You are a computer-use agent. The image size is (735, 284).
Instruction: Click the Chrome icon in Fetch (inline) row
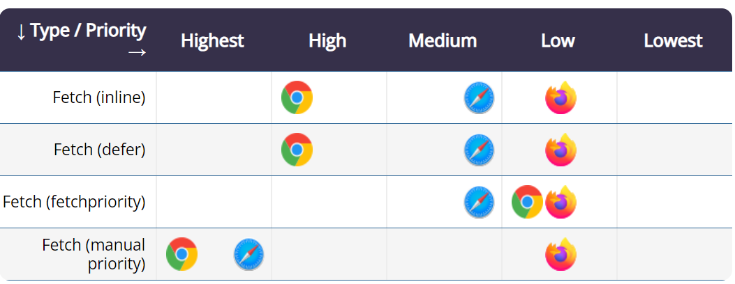(297, 97)
